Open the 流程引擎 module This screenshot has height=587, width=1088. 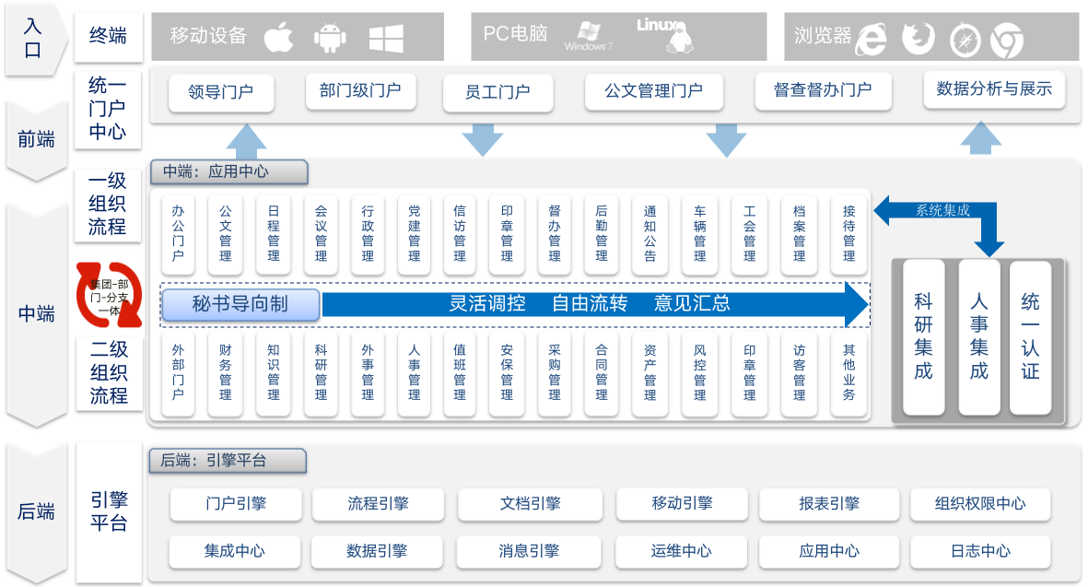click(378, 504)
